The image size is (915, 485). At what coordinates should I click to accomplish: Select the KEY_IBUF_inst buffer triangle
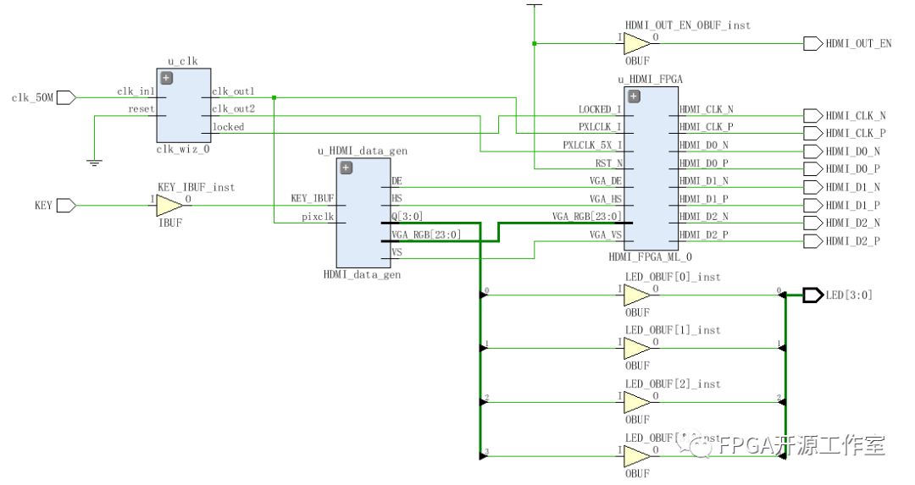[x=169, y=205]
